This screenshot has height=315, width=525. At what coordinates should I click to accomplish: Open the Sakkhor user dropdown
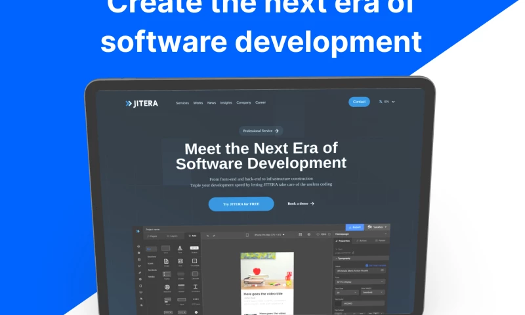(x=377, y=227)
